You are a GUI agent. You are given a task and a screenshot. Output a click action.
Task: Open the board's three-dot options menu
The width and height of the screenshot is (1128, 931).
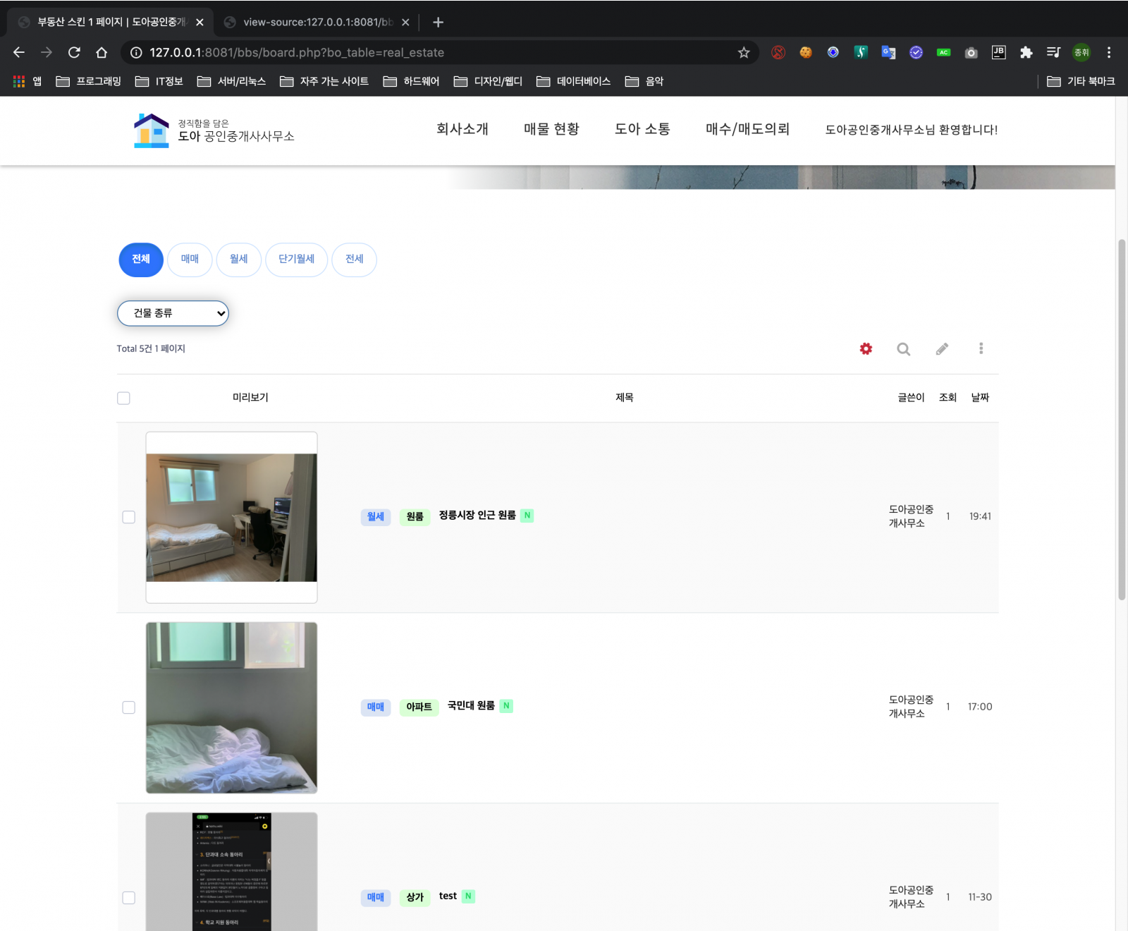(981, 348)
